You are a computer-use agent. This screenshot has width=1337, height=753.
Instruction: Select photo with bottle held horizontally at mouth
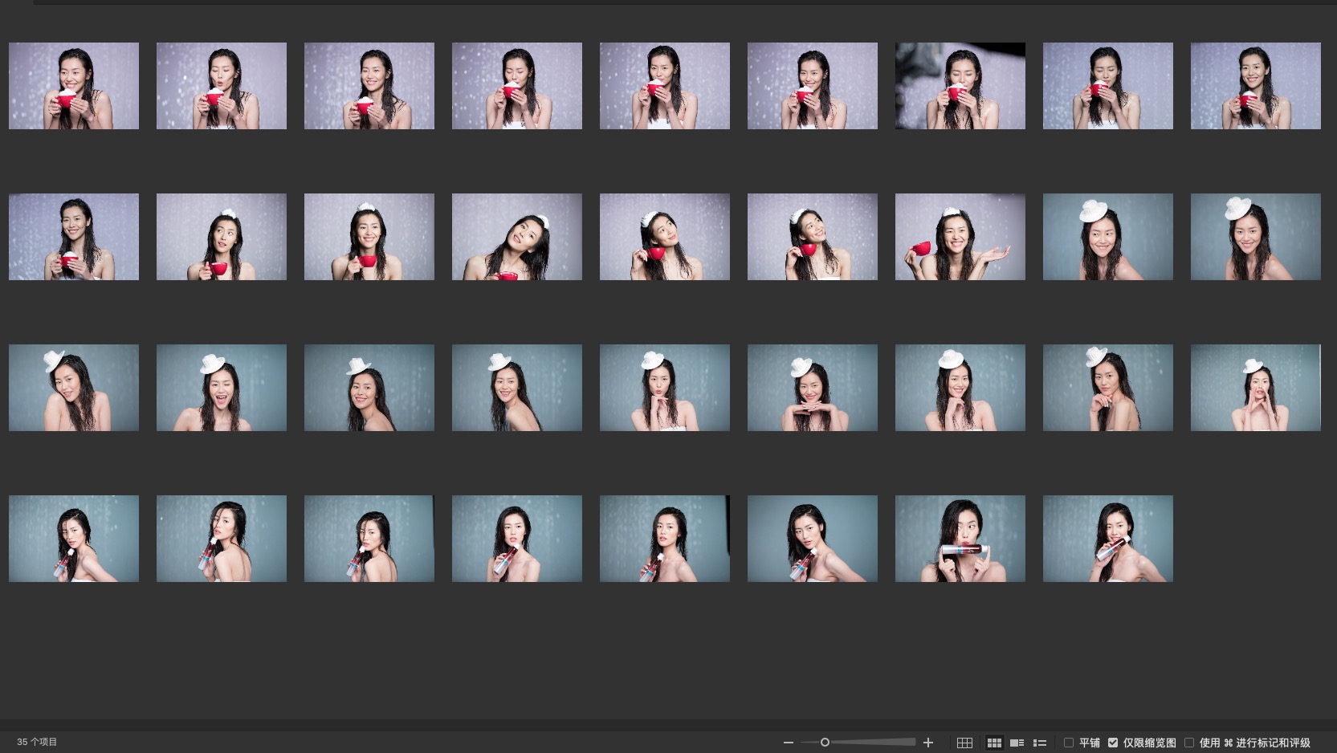tap(960, 539)
